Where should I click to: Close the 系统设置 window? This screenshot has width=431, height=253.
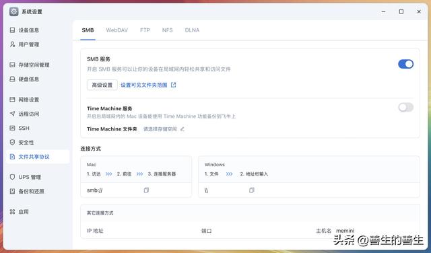coord(419,11)
